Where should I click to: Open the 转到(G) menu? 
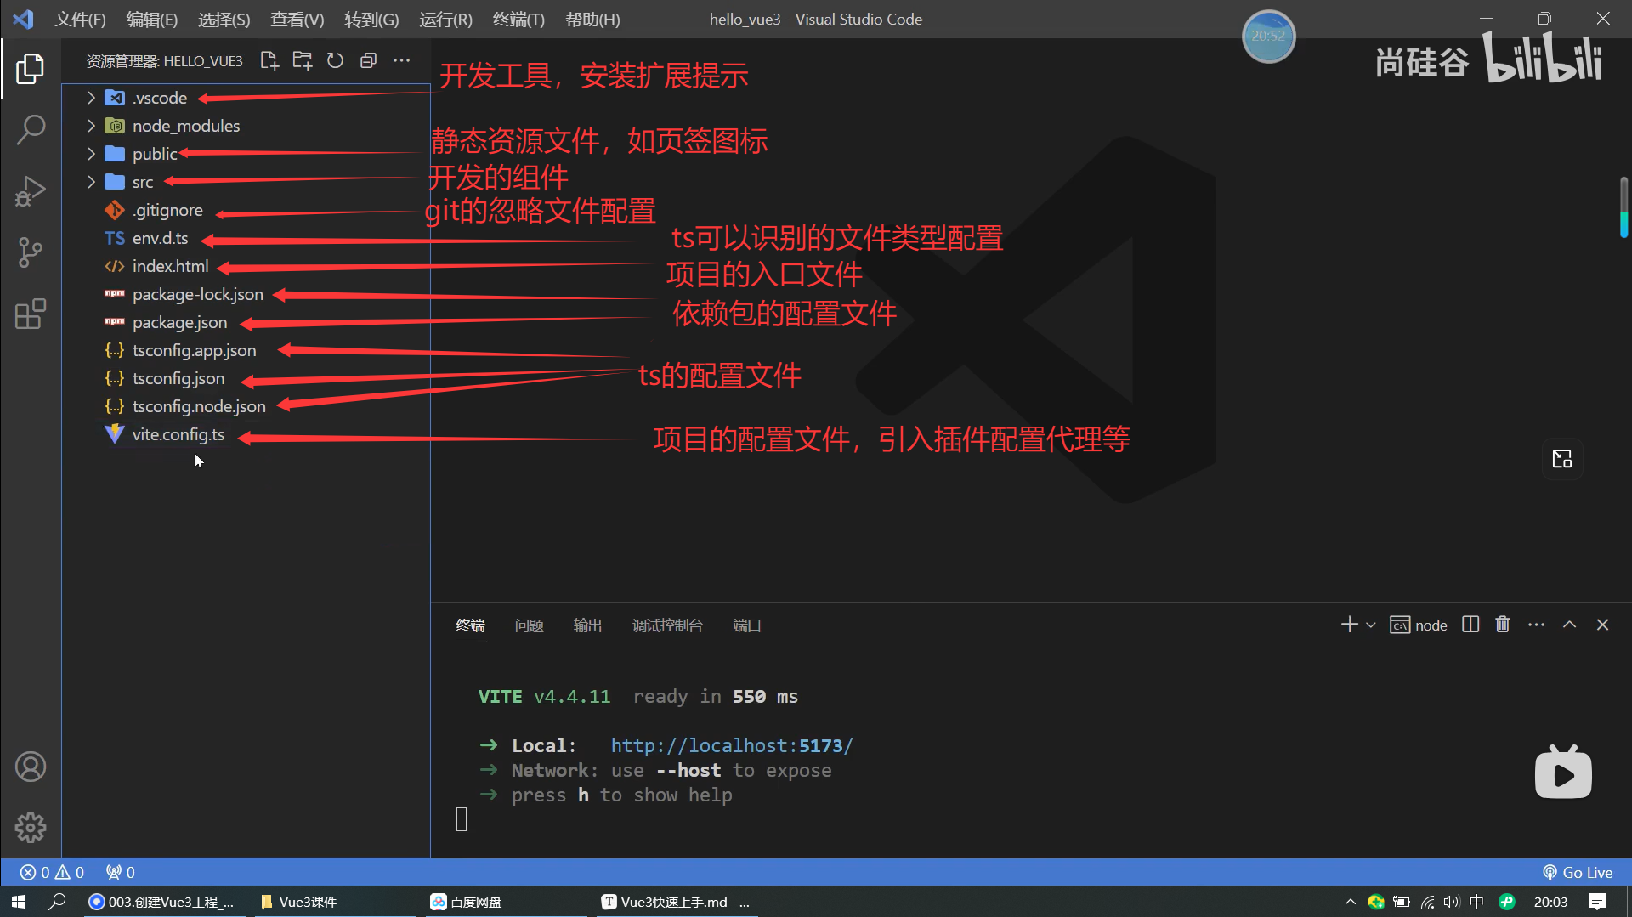click(x=371, y=20)
